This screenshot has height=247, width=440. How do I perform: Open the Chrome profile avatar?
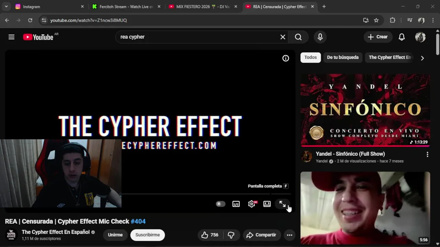click(x=421, y=20)
